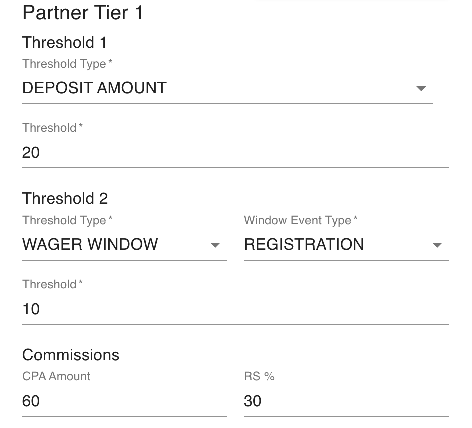Focus the Threshold 2 value field showing 10

point(234,309)
